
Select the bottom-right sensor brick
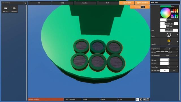click(x=116, y=63)
